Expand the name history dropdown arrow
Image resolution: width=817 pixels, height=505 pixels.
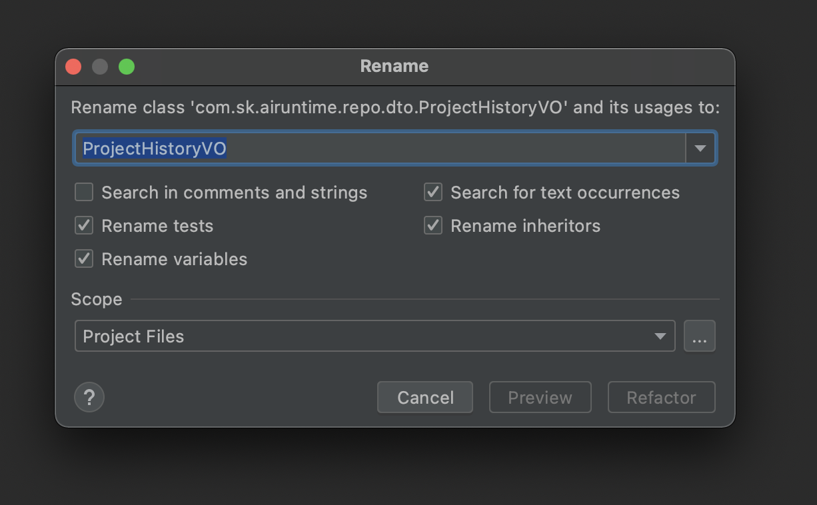coord(700,148)
